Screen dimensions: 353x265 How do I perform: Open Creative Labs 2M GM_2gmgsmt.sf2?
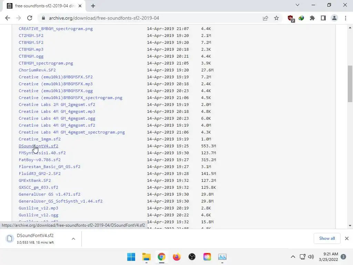(x=57, y=105)
